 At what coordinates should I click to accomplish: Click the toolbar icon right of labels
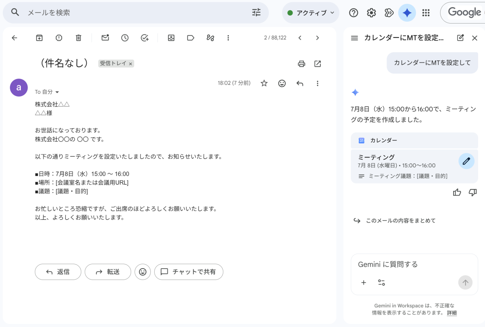point(210,38)
